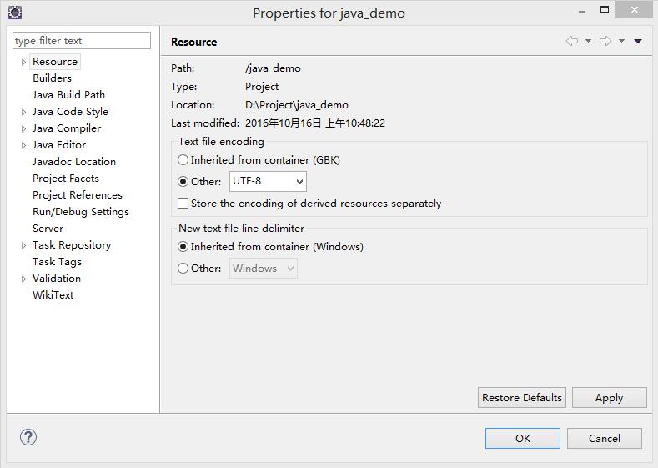Open the forward history dropdown arrow
658x468 pixels.
tap(622, 41)
